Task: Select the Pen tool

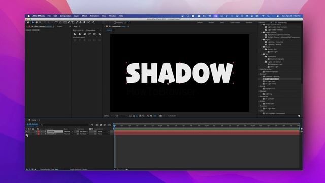Action: pyautogui.click(x=69, y=22)
